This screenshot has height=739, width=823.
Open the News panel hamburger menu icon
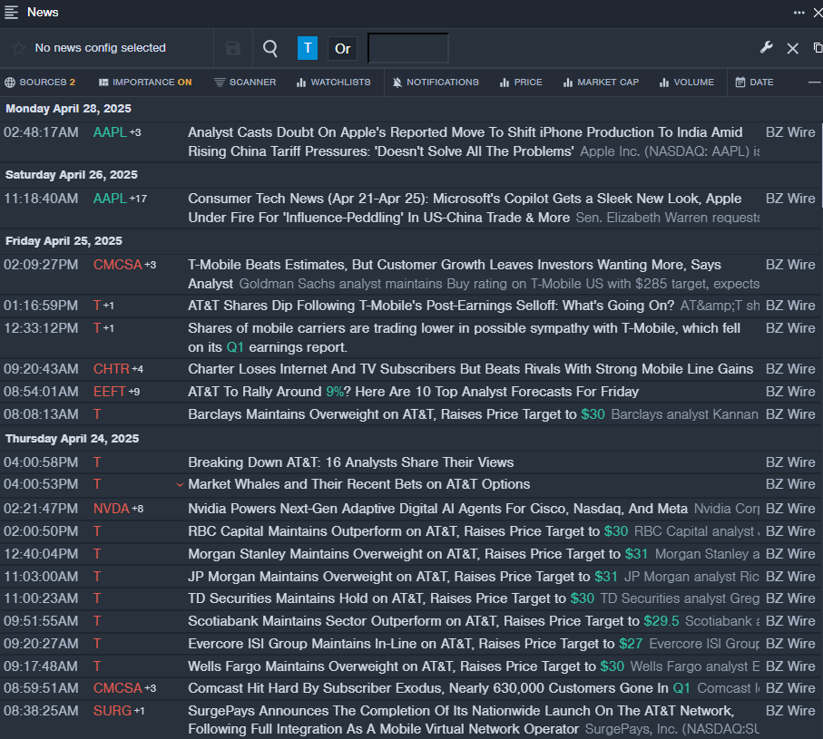[x=11, y=12]
